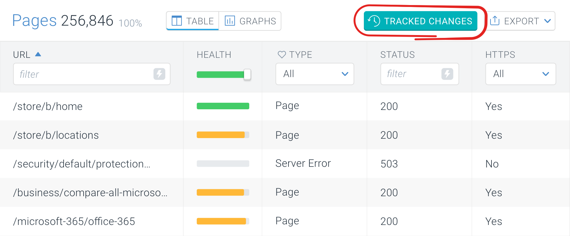The height and width of the screenshot is (236, 570).
Task: Open the /store/b/locations URL row
Action: tap(56, 135)
